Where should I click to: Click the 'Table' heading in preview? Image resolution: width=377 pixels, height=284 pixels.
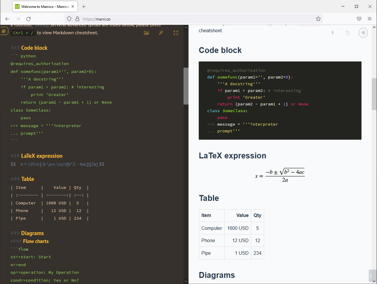pos(209,198)
